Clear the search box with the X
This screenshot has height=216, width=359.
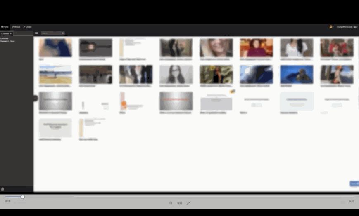[x=63, y=33]
